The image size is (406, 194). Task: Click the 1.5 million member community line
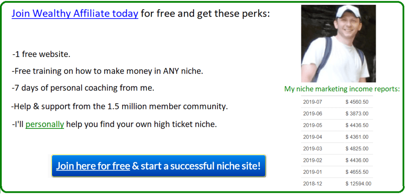(x=119, y=107)
